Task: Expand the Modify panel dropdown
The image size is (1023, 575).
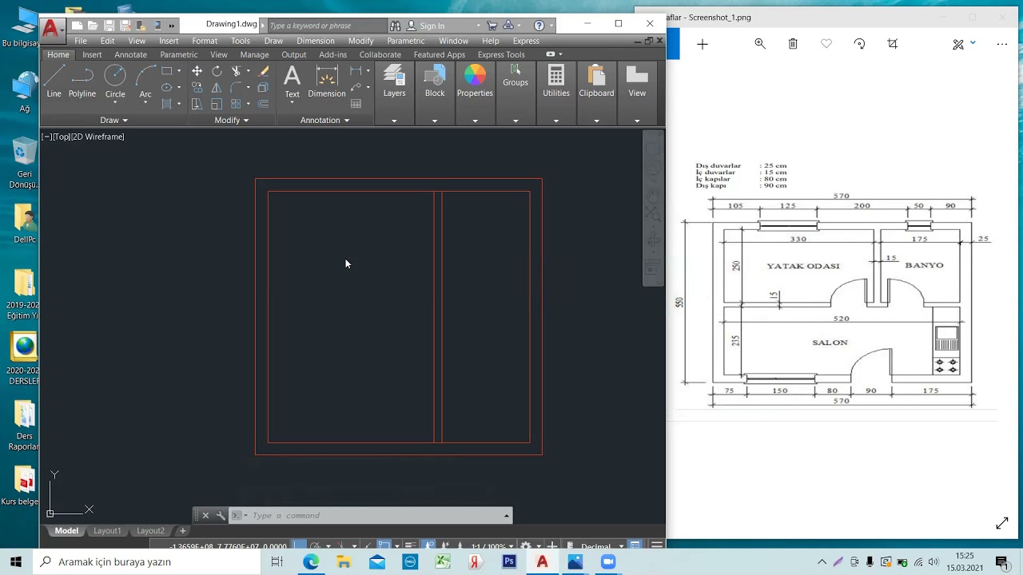Action: [x=232, y=120]
